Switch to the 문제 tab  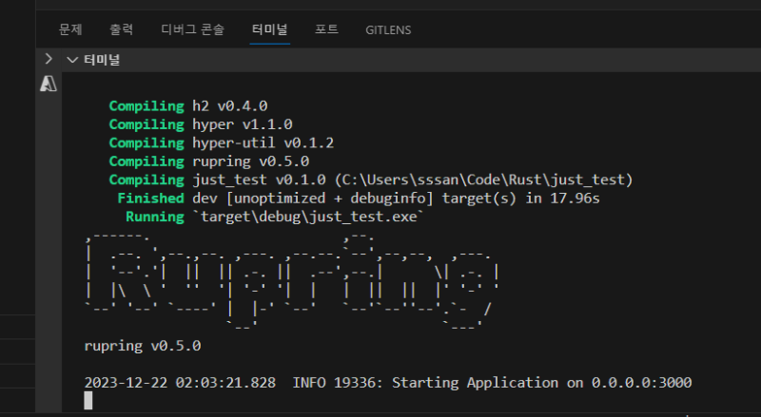[x=70, y=29]
